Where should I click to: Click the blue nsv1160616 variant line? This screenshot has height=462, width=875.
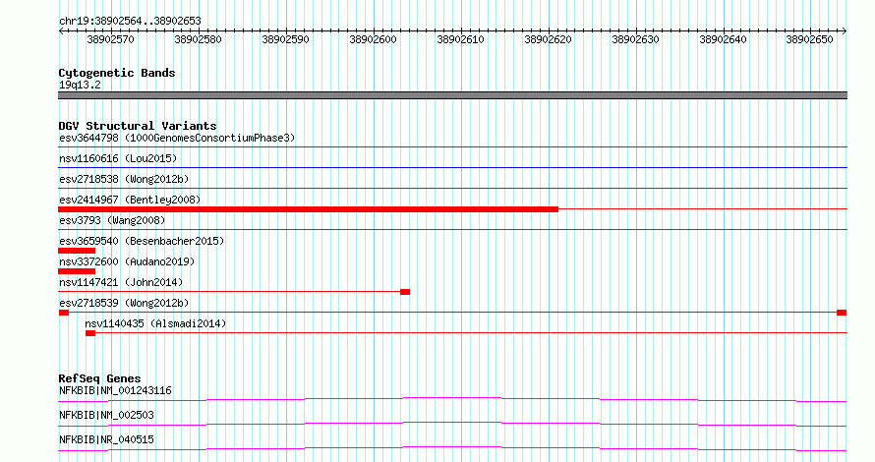[x=452, y=167]
